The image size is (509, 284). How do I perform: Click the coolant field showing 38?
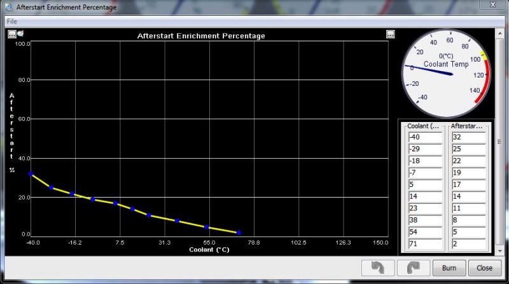pos(424,220)
